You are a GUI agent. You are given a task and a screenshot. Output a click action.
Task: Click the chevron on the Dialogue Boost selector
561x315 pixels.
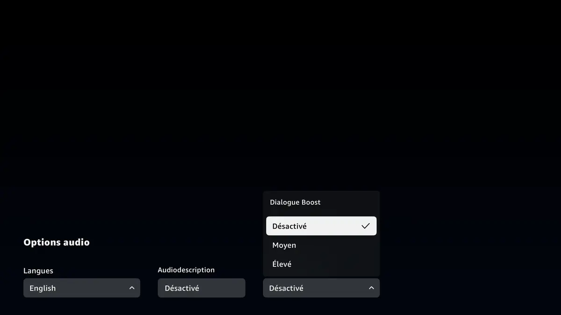tap(371, 288)
